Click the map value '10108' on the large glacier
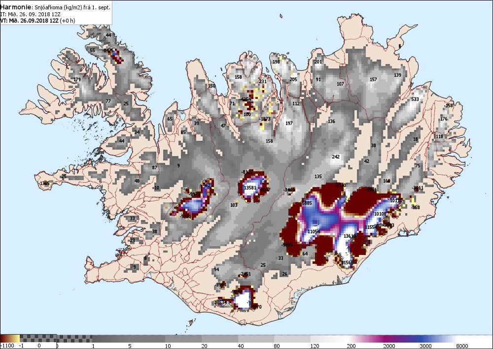The image size is (493, 349). 380,214
